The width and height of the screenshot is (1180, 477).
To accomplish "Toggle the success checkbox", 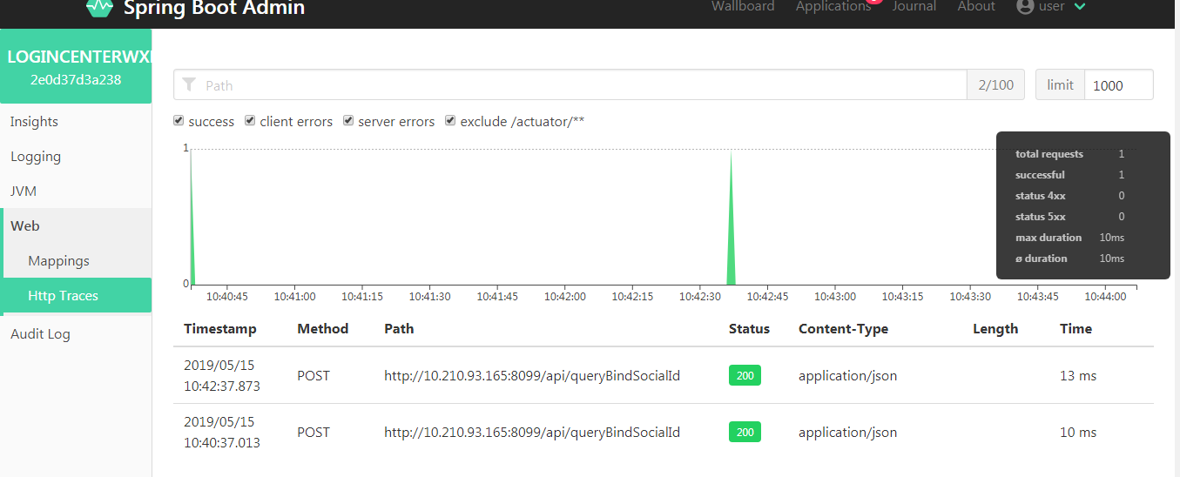I will coord(179,121).
